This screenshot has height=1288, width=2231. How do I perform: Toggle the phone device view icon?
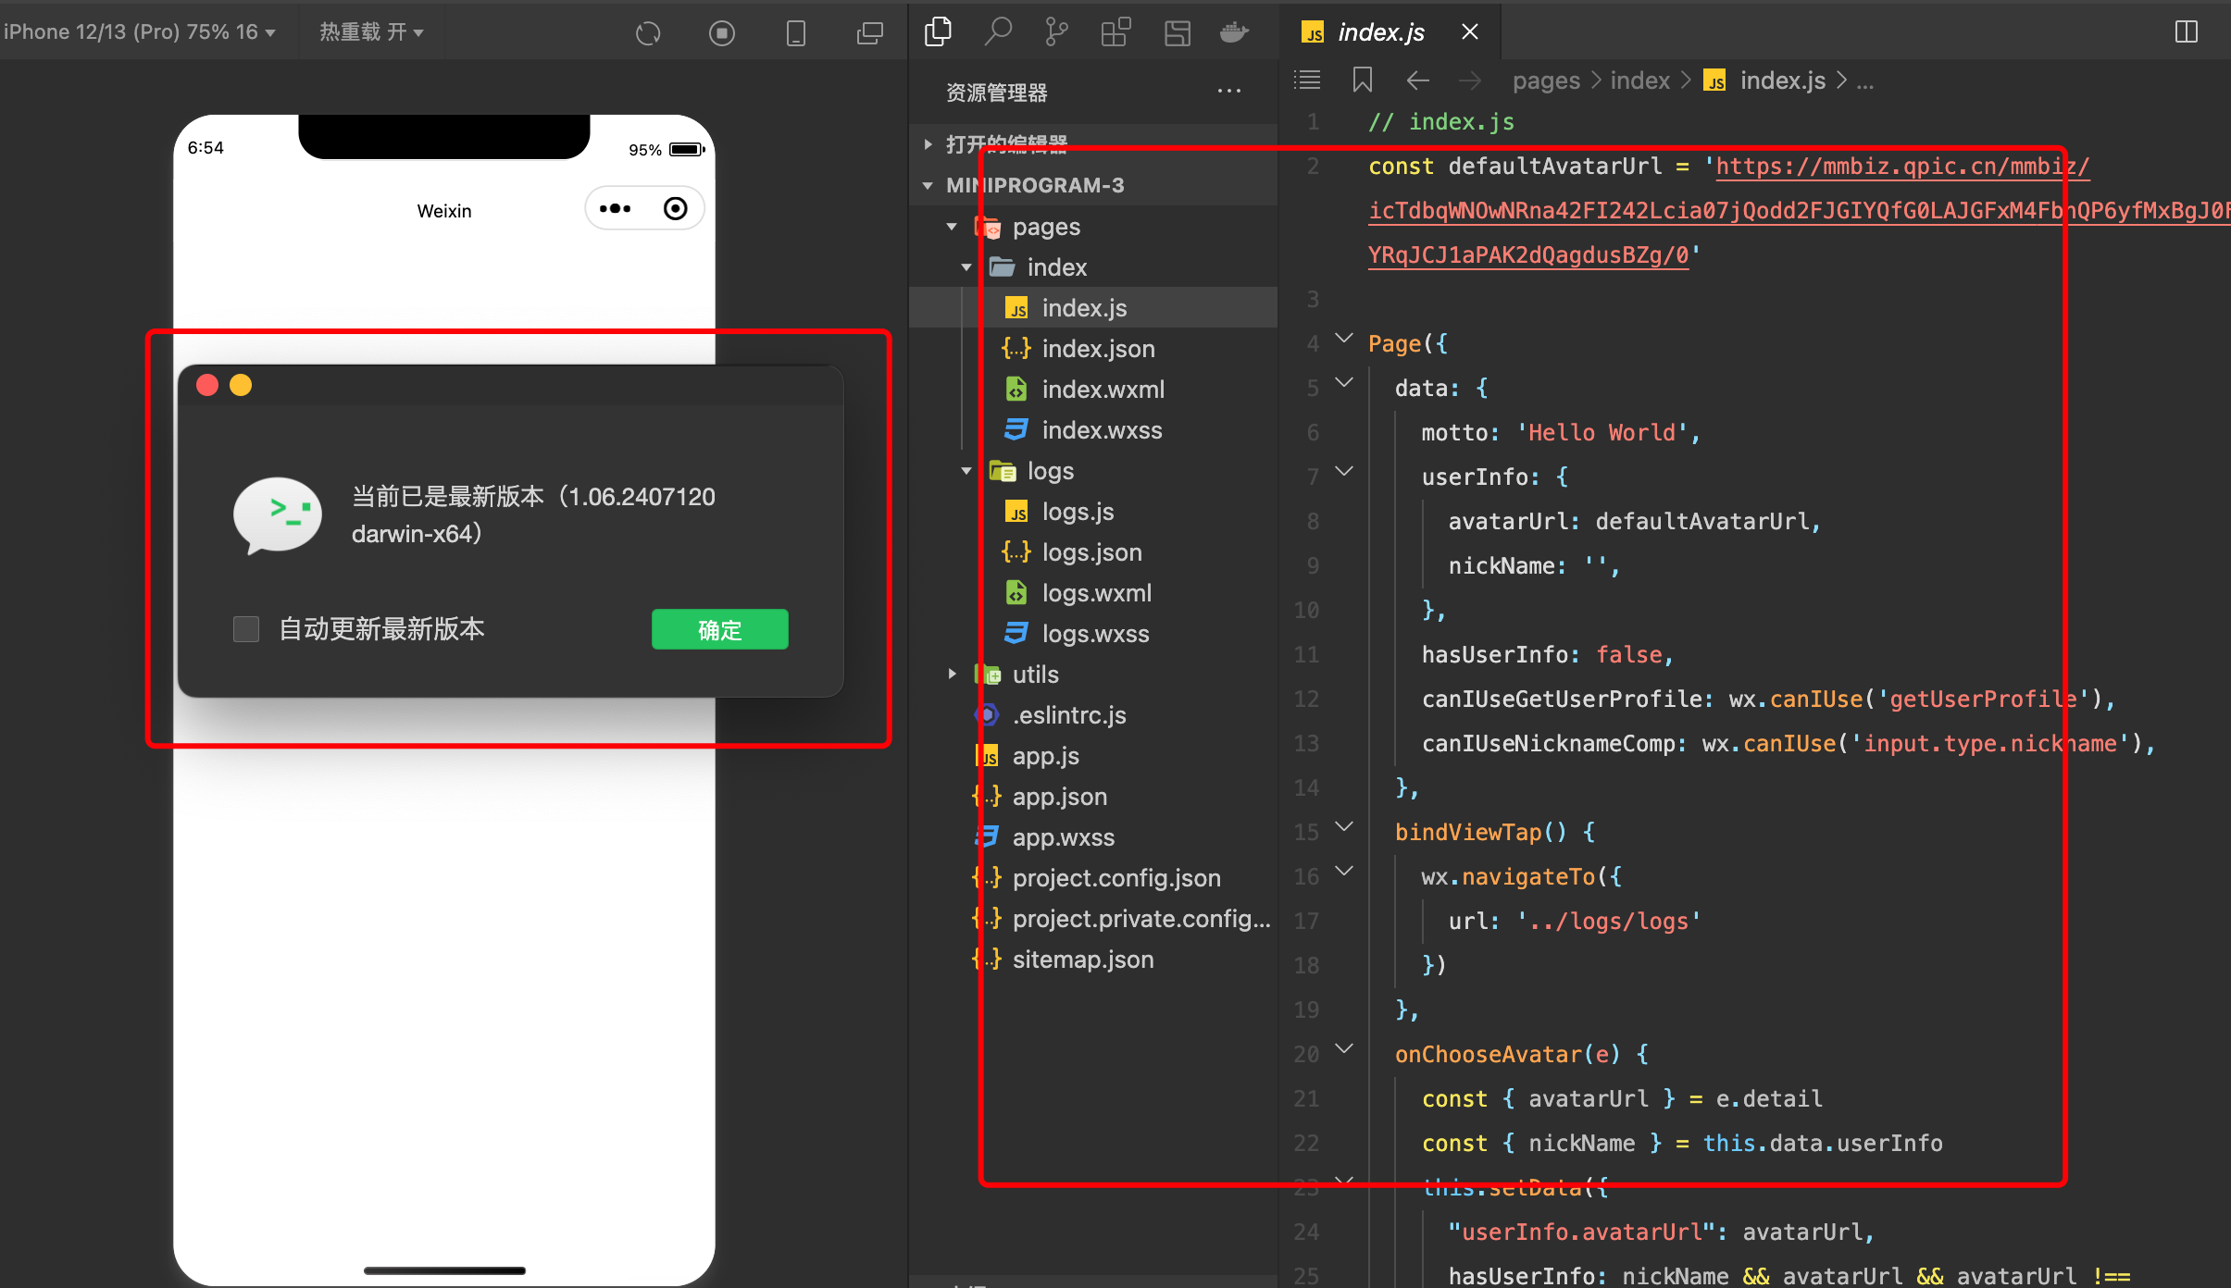coord(795,33)
